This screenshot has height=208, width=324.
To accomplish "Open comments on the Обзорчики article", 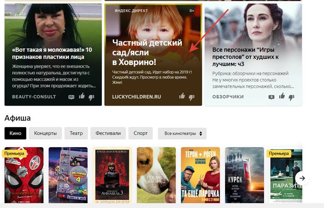I will tap(271, 97).
